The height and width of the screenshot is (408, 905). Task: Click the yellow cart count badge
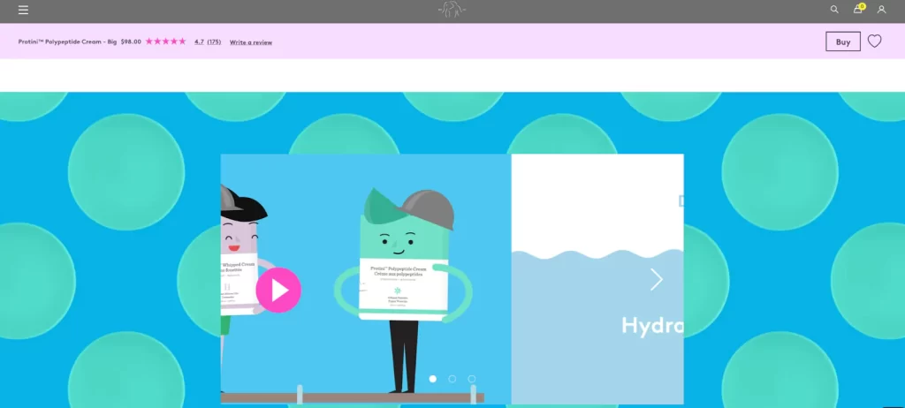coord(863,6)
